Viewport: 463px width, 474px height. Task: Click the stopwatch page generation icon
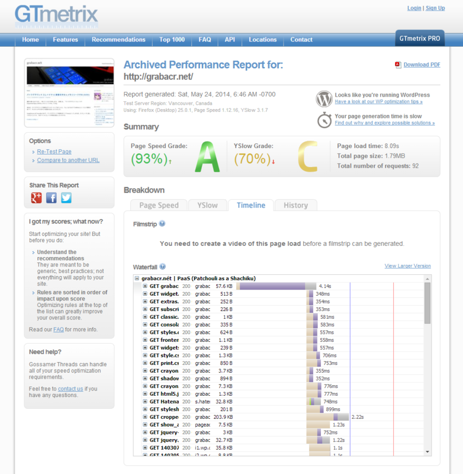324,120
